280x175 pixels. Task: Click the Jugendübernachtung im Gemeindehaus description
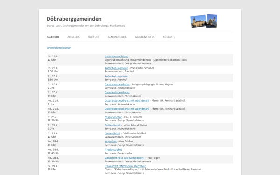coord(145,60)
